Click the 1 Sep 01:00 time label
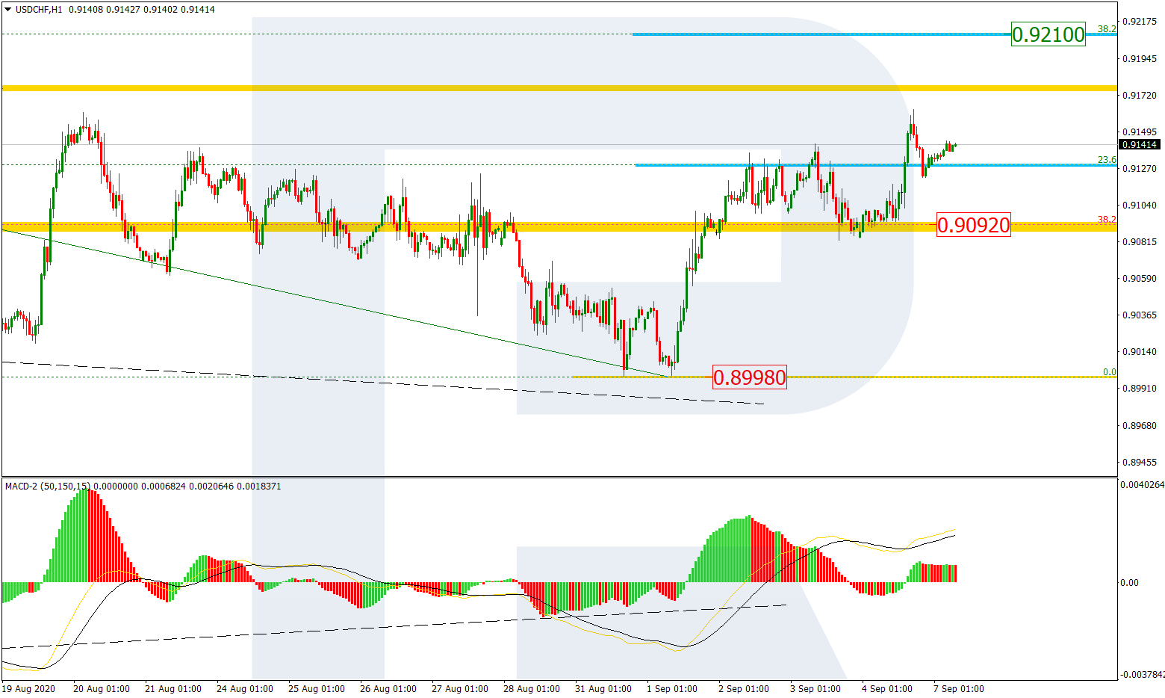 pyautogui.click(x=672, y=689)
